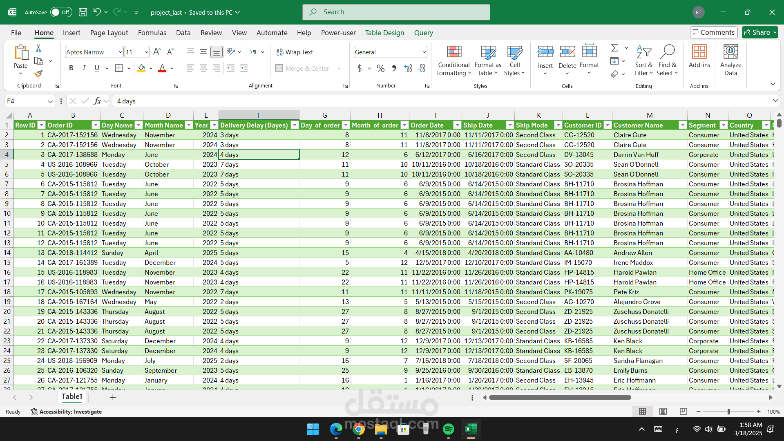Click the Increase Decimal icon
The image size is (784, 441).
(x=408, y=68)
